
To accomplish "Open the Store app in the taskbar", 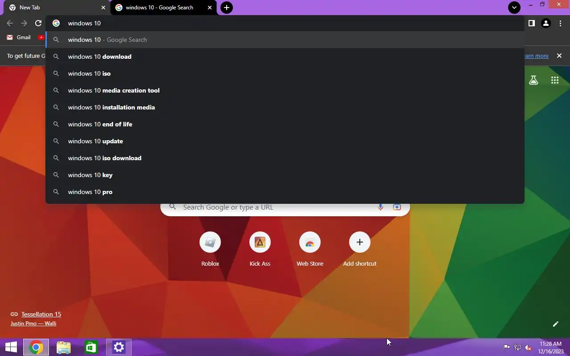I will (91, 348).
